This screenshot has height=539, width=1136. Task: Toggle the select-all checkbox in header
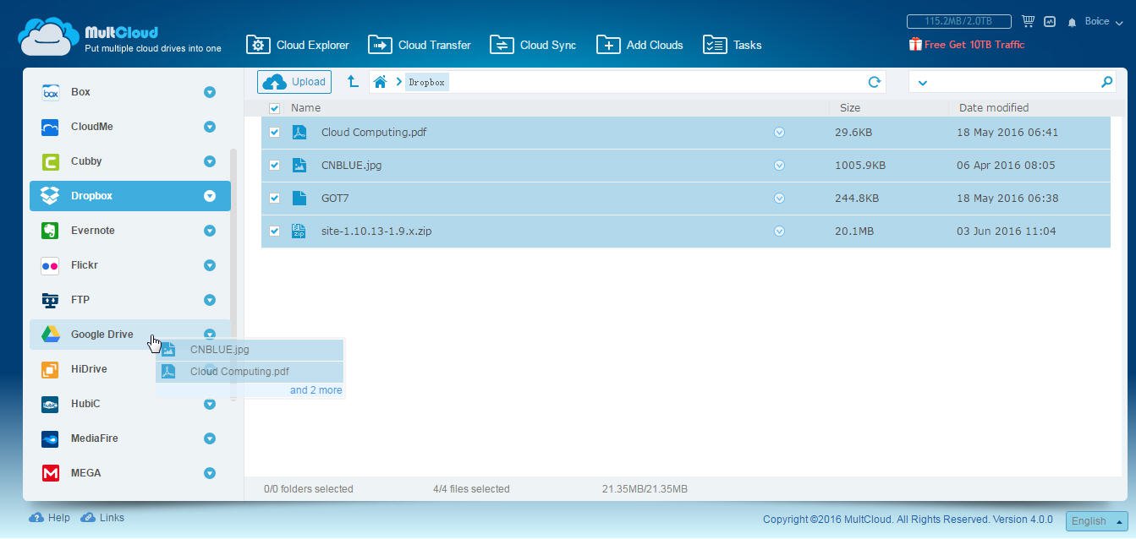pyautogui.click(x=274, y=108)
